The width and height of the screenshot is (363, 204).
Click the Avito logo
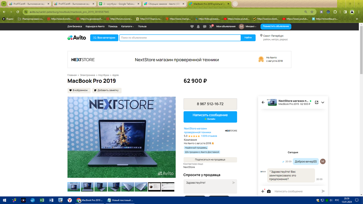[x=77, y=38]
